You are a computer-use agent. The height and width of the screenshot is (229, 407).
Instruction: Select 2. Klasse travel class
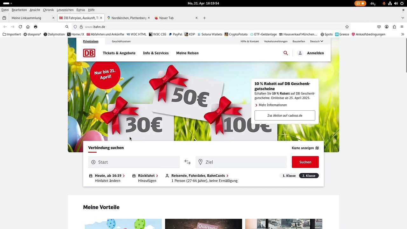pos(309,176)
